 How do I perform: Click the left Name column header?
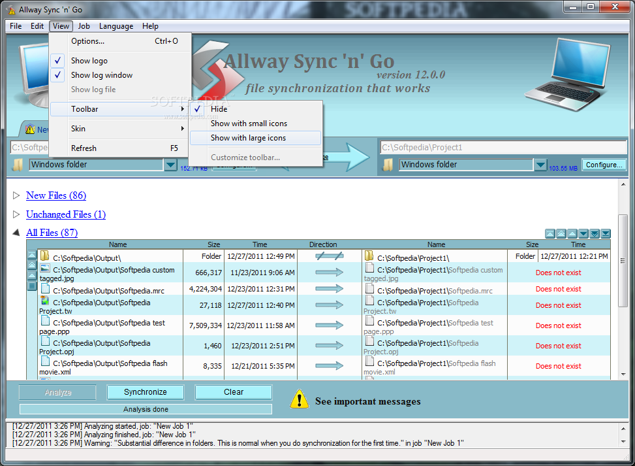pyautogui.click(x=117, y=244)
